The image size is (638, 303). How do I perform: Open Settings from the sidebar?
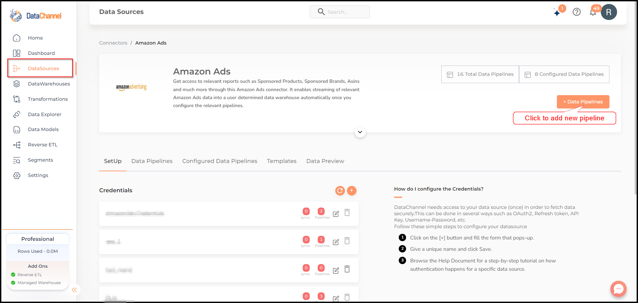click(38, 175)
